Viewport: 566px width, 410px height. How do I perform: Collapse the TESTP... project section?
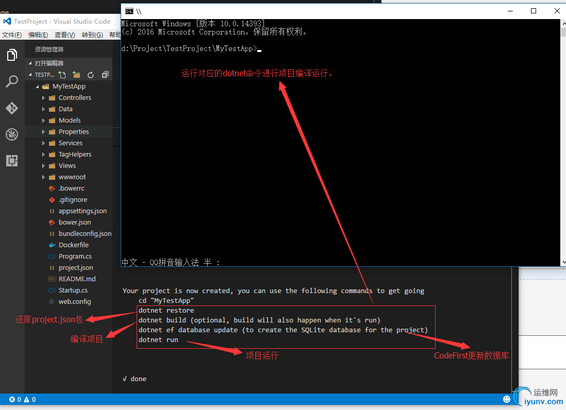[x=30, y=75]
